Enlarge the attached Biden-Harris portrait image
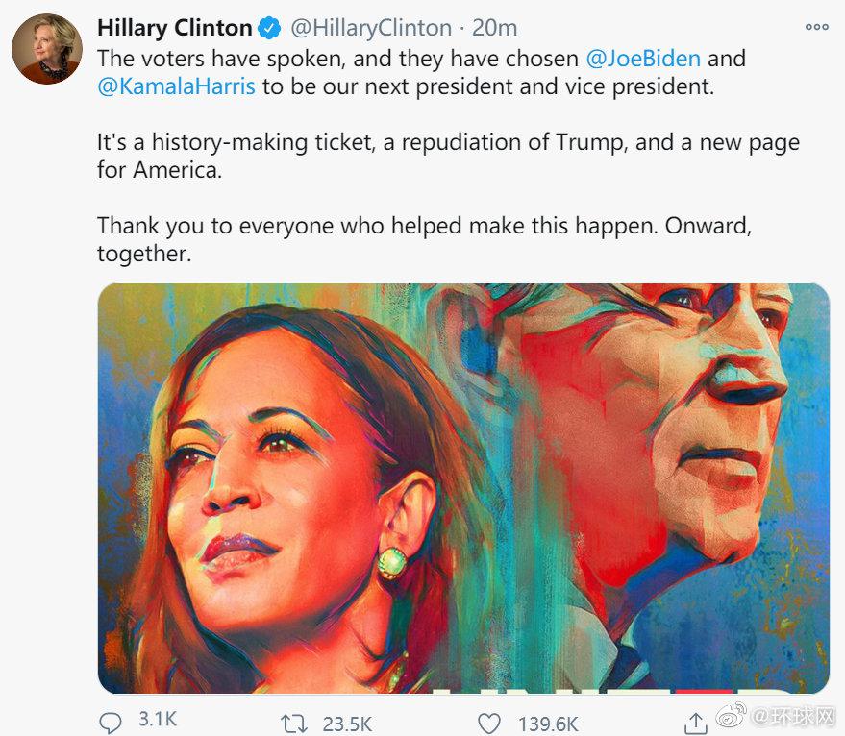845x736 pixels. 463,488
